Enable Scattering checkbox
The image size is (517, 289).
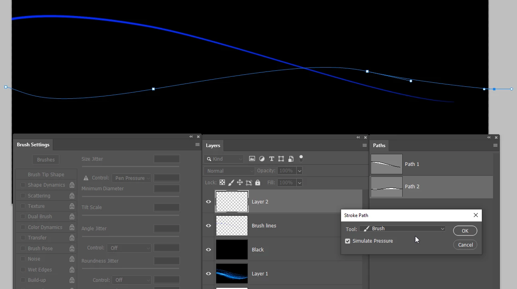click(x=23, y=196)
